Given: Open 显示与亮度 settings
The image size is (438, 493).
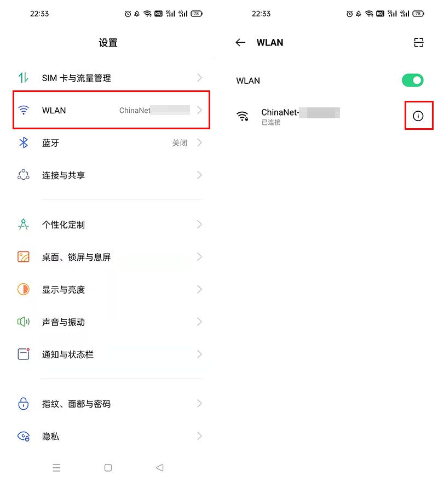Looking at the screenshot, I should (x=109, y=289).
